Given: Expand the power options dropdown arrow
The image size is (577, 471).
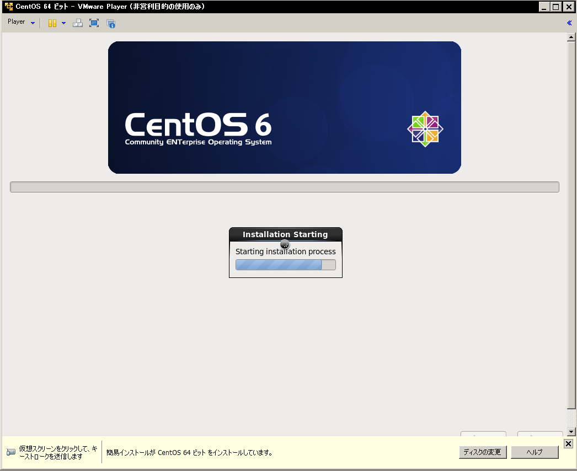Looking at the screenshot, I should click(x=63, y=23).
